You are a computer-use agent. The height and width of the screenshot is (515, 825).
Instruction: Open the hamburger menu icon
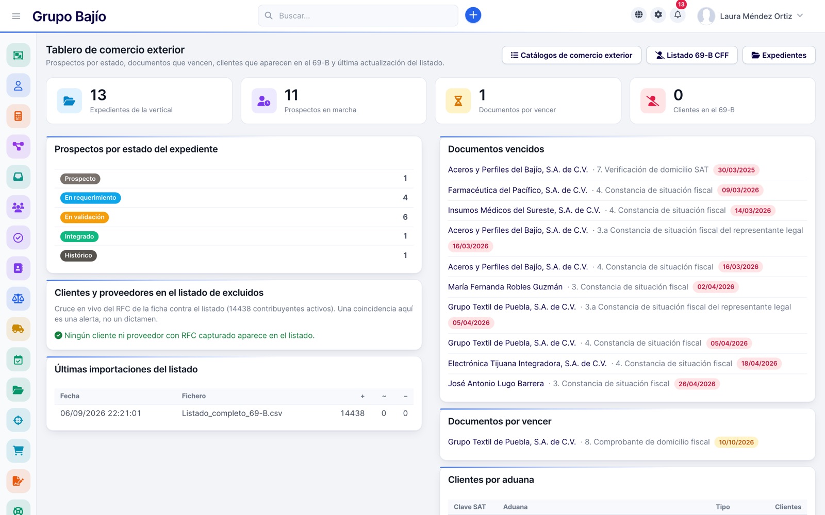pos(16,16)
